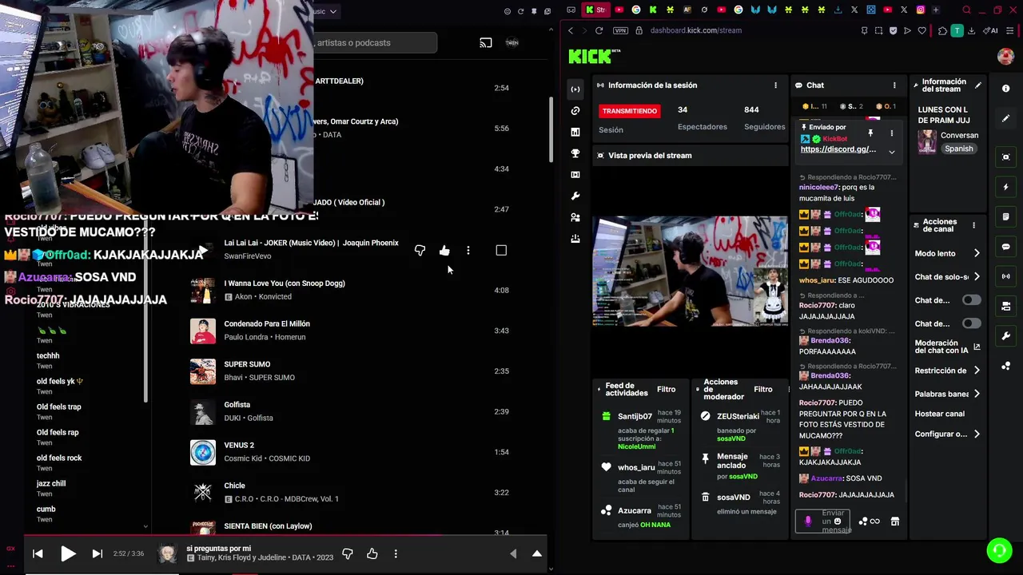Viewport: 1023px width, 575px height.
Task: Toggle the second 'Chat de...' switch
Action: (x=971, y=323)
